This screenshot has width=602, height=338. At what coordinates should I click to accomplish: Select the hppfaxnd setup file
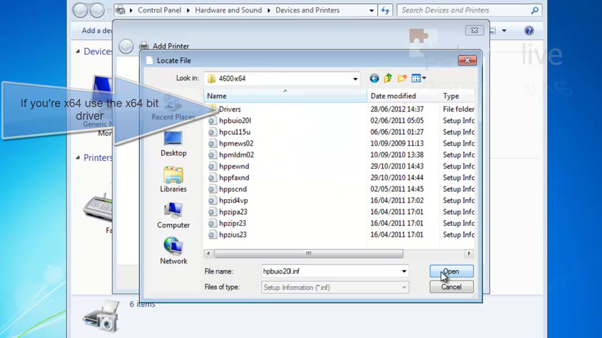(x=234, y=178)
